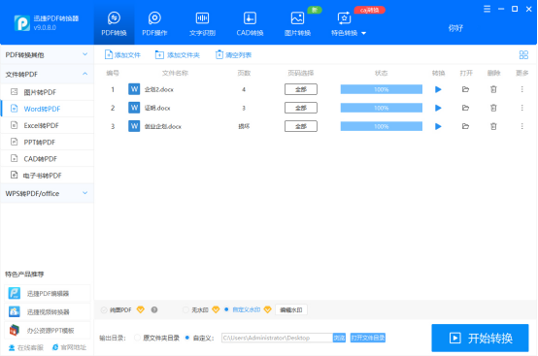The image size is (538, 356).
Task: Select 电子书转PDF in the sidebar
Action: pyautogui.click(x=48, y=176)
